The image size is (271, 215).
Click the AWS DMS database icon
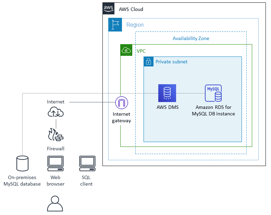point(167,93)
